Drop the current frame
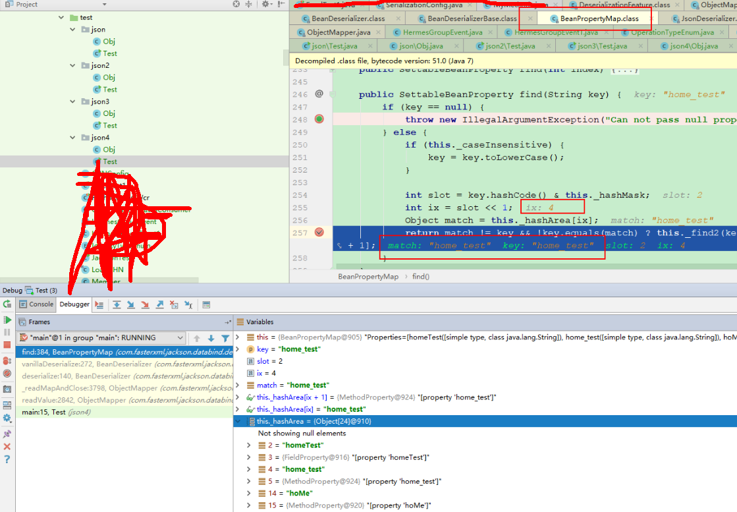This screenshot has width=737, height=512. coord(174,304)
